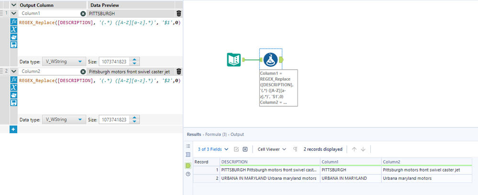The image size is (478, 195).
Task: Click the URBANA IN MARYLAND Column1 cell
Action: point(351,178)
